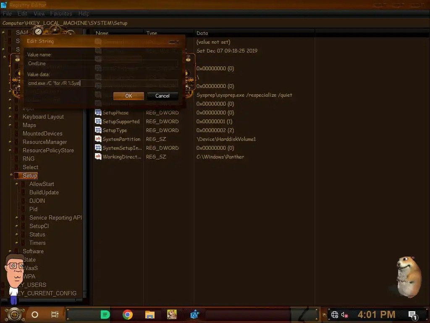Open the Help menu
Image resolution: width=430 pixels, height=323 pixels.
tap(84, 13)
